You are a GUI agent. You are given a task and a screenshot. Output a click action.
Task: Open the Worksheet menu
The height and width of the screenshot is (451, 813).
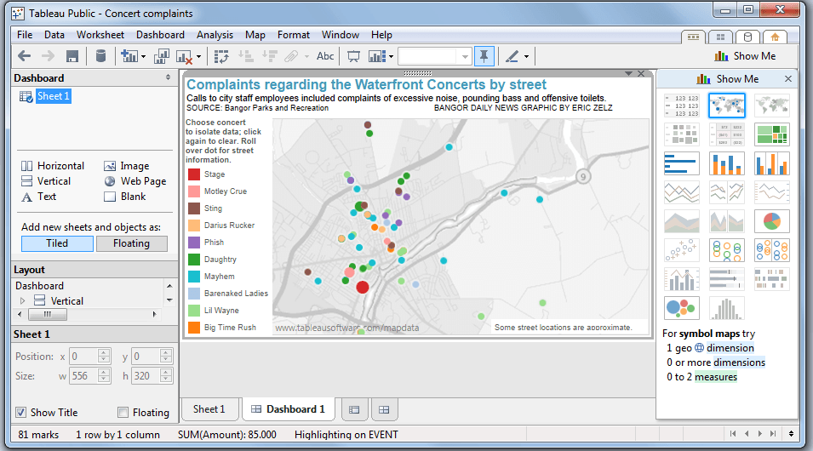click(100, 35)
